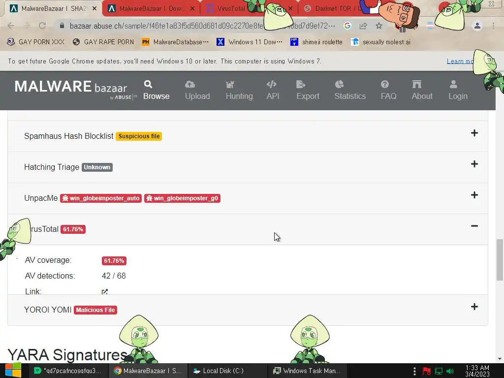
Task: Open the FAQ question mark icon
Action: click(385, 84)
